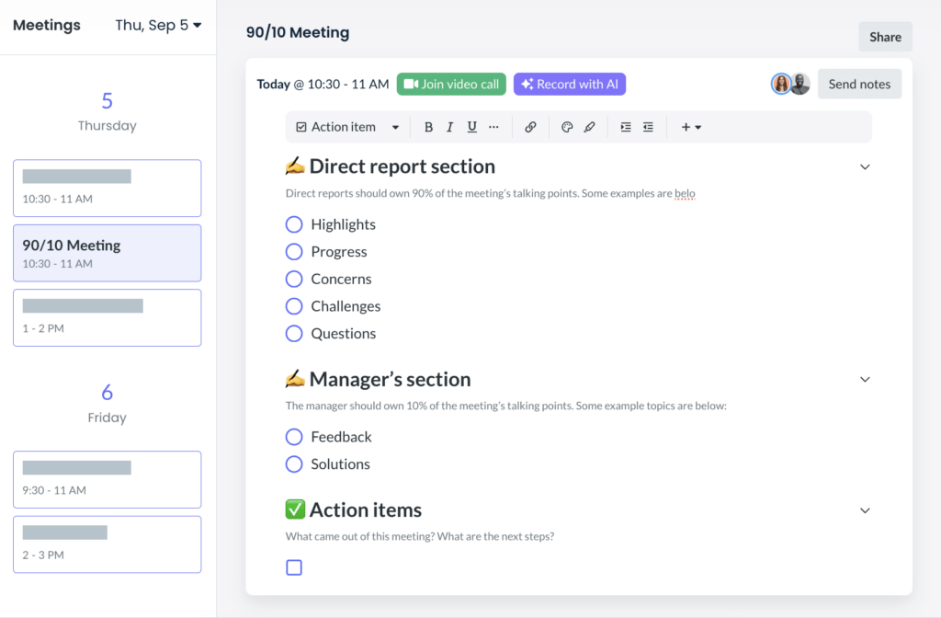Collapse the Action items section
941x618 pixels.
[x=865, y=510]
